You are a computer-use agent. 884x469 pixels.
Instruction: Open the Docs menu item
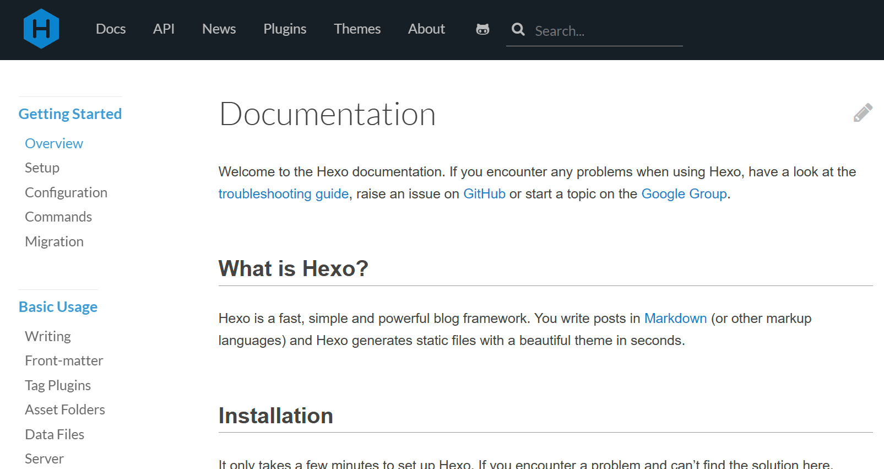[111, 29]
